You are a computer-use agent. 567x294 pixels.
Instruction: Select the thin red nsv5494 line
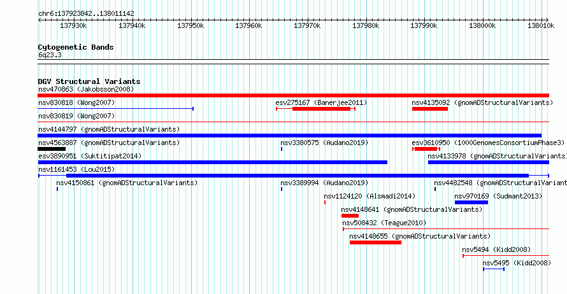pyautogui.click(x=506, y=256)
